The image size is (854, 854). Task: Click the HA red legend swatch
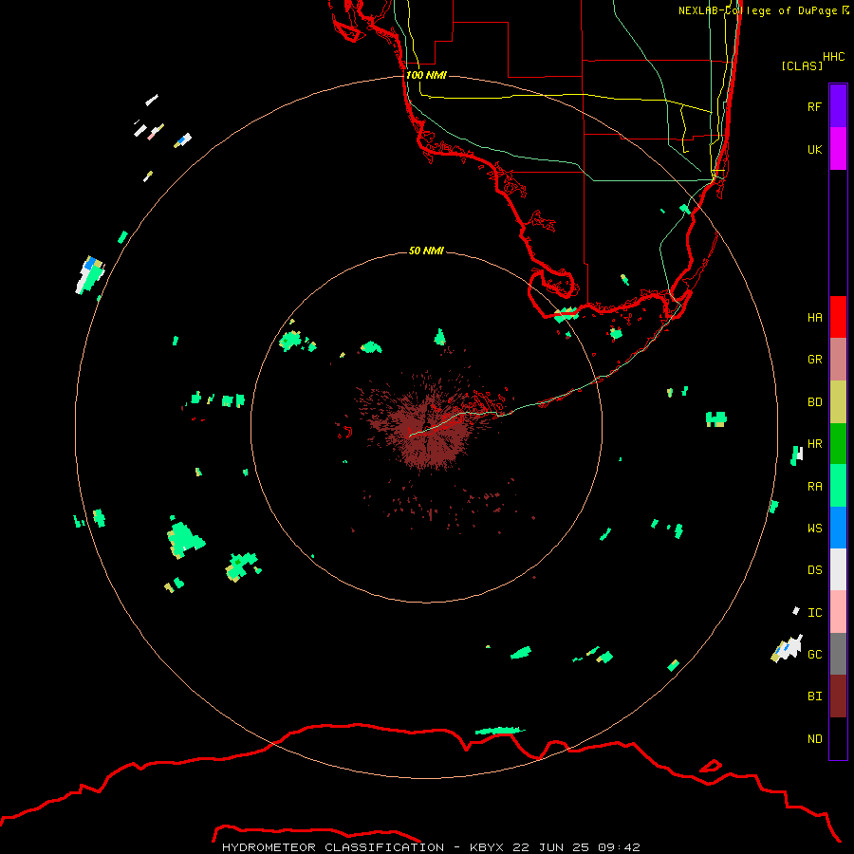click(x=838, y=317)
